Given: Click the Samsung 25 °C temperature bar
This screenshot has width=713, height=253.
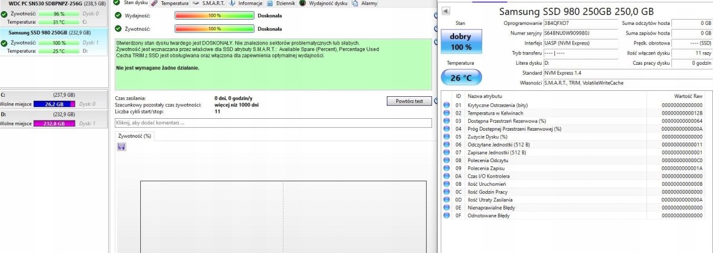Looking at the screenshot, I should click(x=58, y=51).
